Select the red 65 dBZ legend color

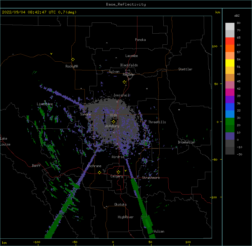[230, 41]
